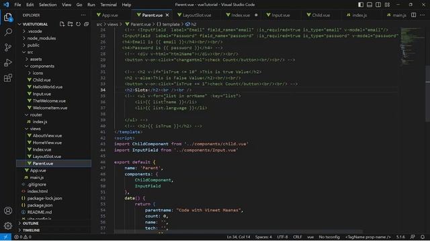Click the editor vertical scrollbar
The height and width of the screenshot is (241, 430).
(x=427, y=94)
